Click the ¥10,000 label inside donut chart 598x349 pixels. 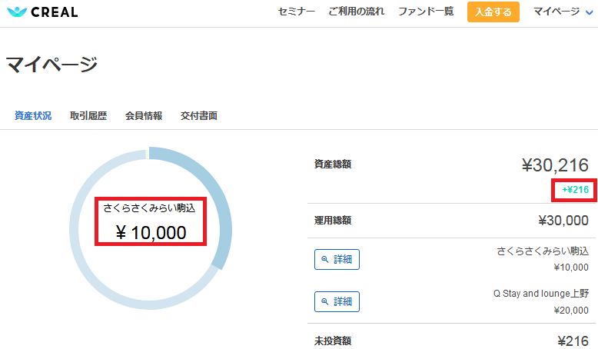tap(151, 233)
